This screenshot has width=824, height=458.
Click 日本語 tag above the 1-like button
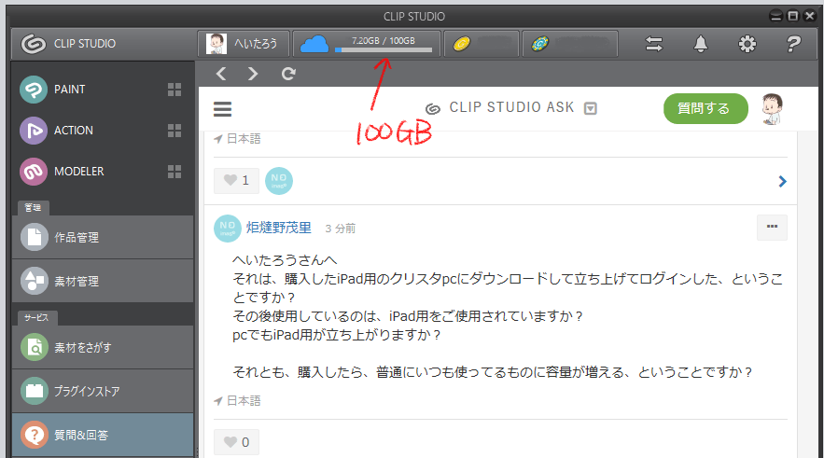244,139
